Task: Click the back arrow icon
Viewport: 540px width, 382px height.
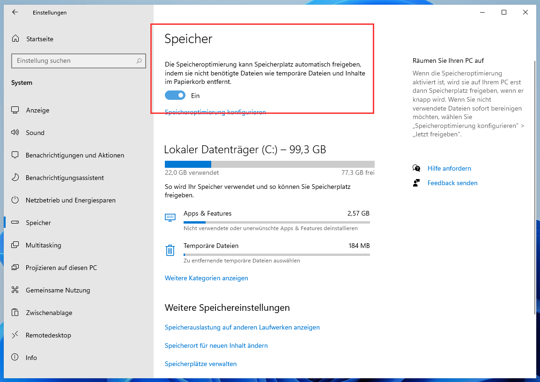Action: [15, 13]
